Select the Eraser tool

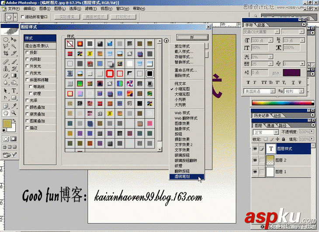click(6, 76)
